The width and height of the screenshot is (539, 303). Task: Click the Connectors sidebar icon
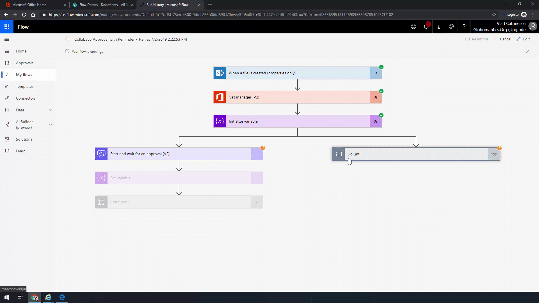[x=7, y=98]
